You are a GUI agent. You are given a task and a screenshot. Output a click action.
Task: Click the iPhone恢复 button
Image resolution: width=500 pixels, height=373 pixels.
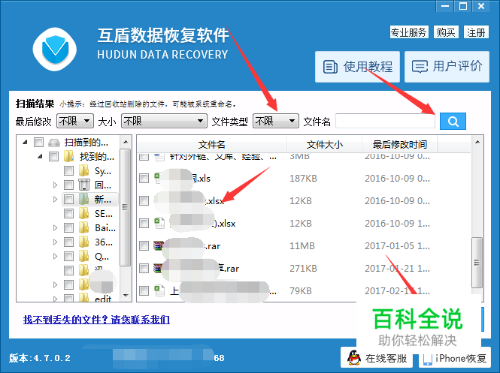point(455,358)
